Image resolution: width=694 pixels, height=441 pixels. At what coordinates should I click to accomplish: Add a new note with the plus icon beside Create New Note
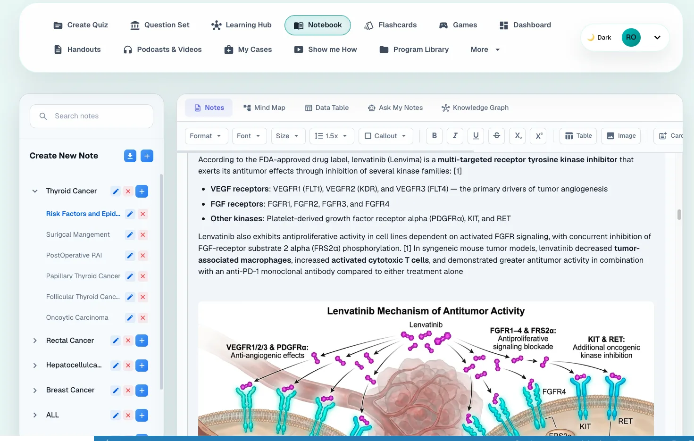click(147, 156)
